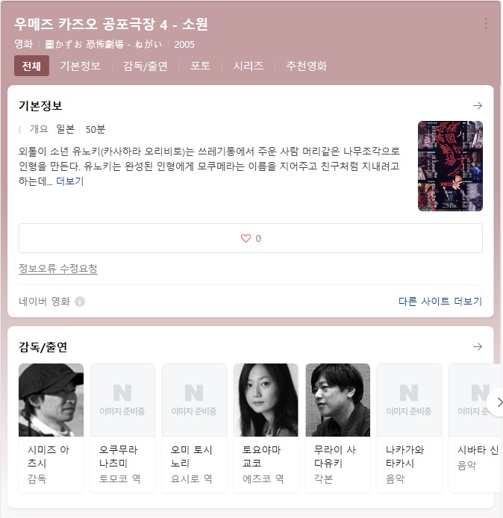The image size is (503, 518).
Task: Expand the synopsis with 더보기 link
Action: point(70,181)
